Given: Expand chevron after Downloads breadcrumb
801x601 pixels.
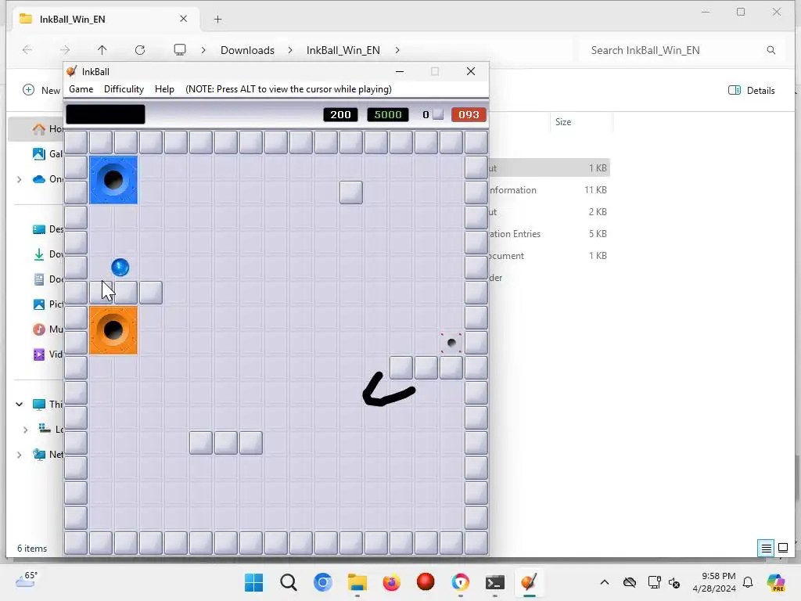Looking at the screenshot, I should tap(290, 50).
